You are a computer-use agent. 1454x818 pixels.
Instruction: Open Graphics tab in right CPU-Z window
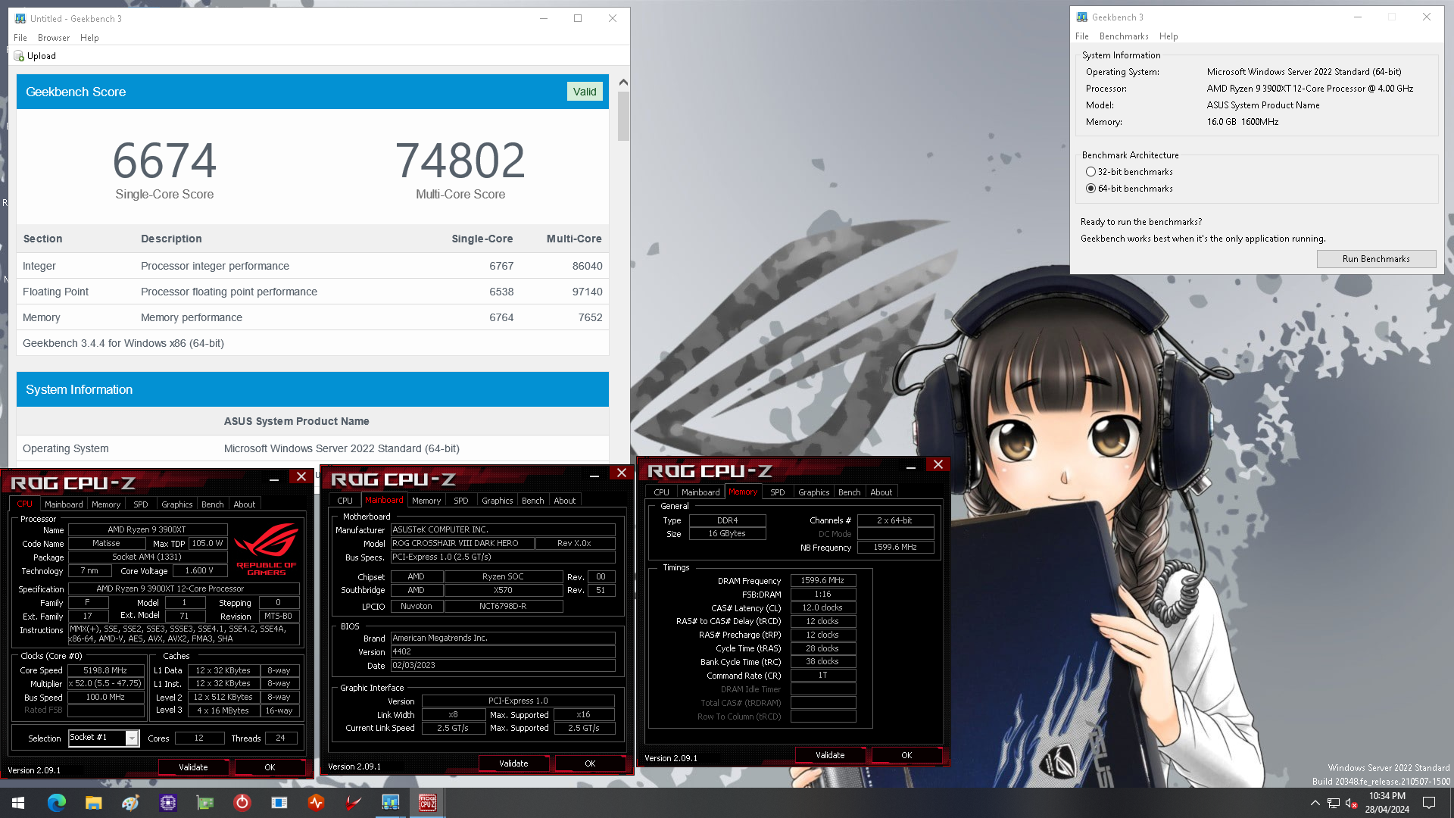814,492
